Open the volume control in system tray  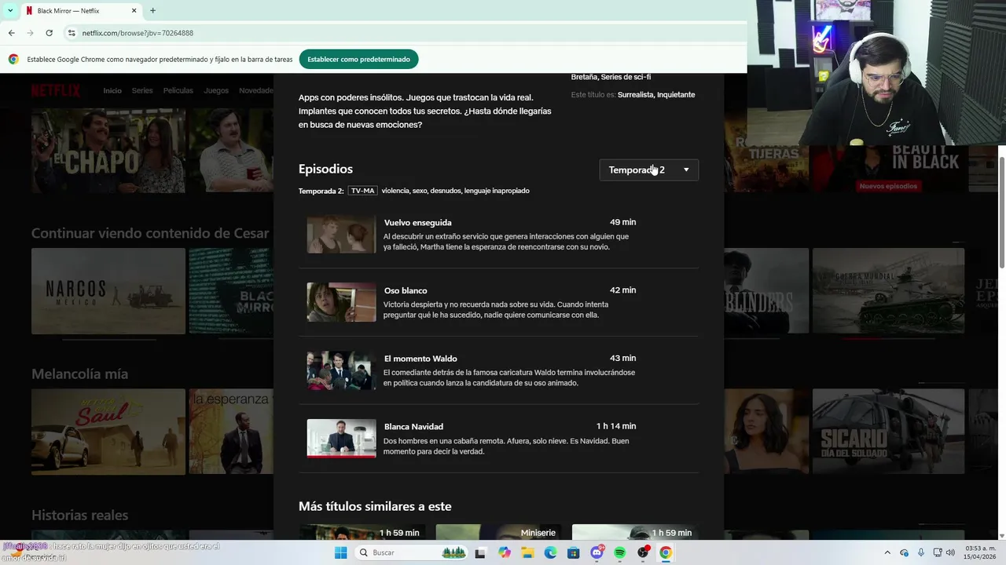pos(950,552)
